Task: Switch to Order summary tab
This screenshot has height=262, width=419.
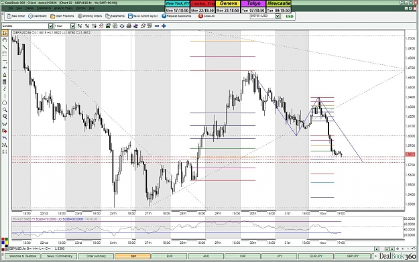Action: coord(96,256)
